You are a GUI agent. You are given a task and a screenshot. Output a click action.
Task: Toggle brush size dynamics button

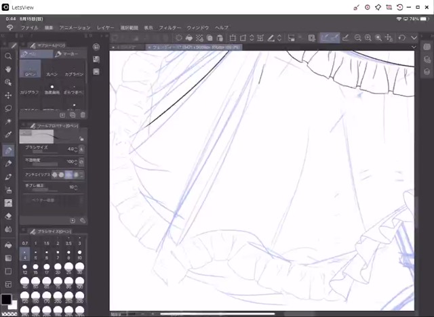81,149
